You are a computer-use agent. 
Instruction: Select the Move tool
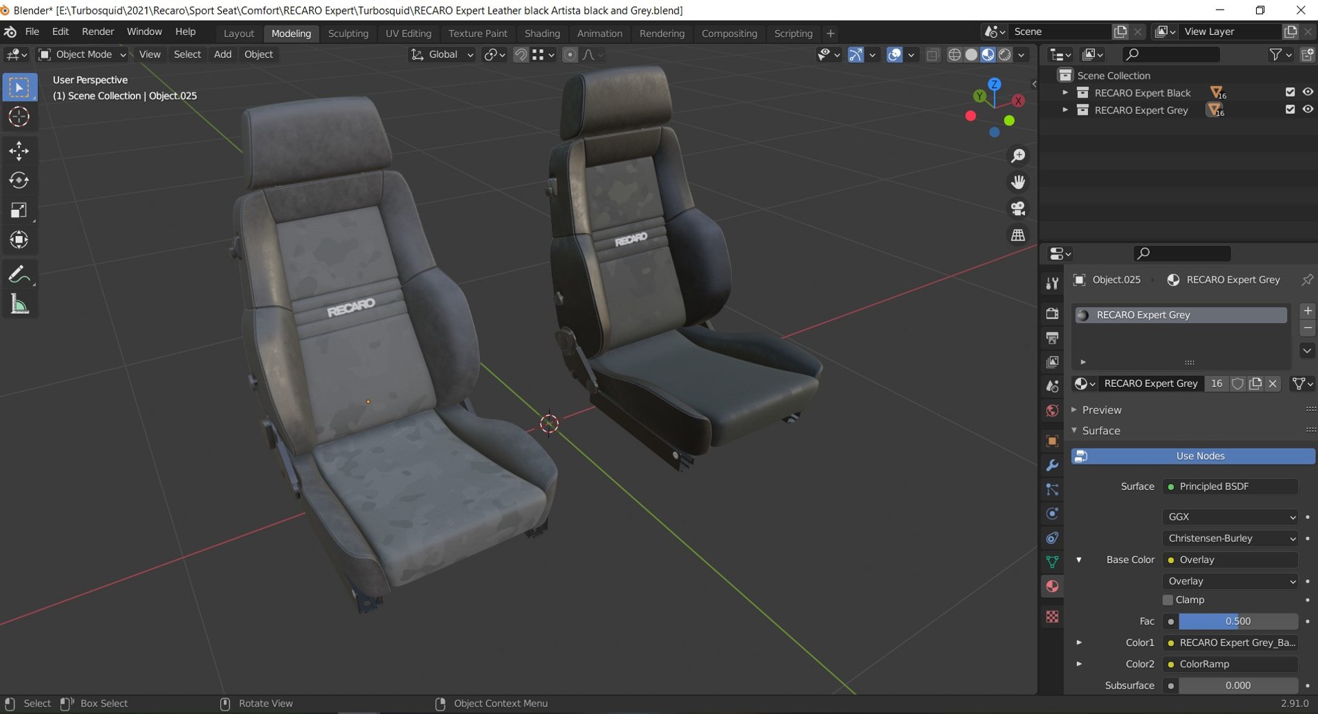click(19, 151)
